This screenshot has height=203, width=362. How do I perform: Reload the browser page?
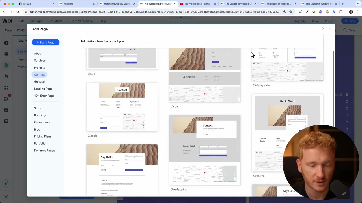[x=18, y=12]
